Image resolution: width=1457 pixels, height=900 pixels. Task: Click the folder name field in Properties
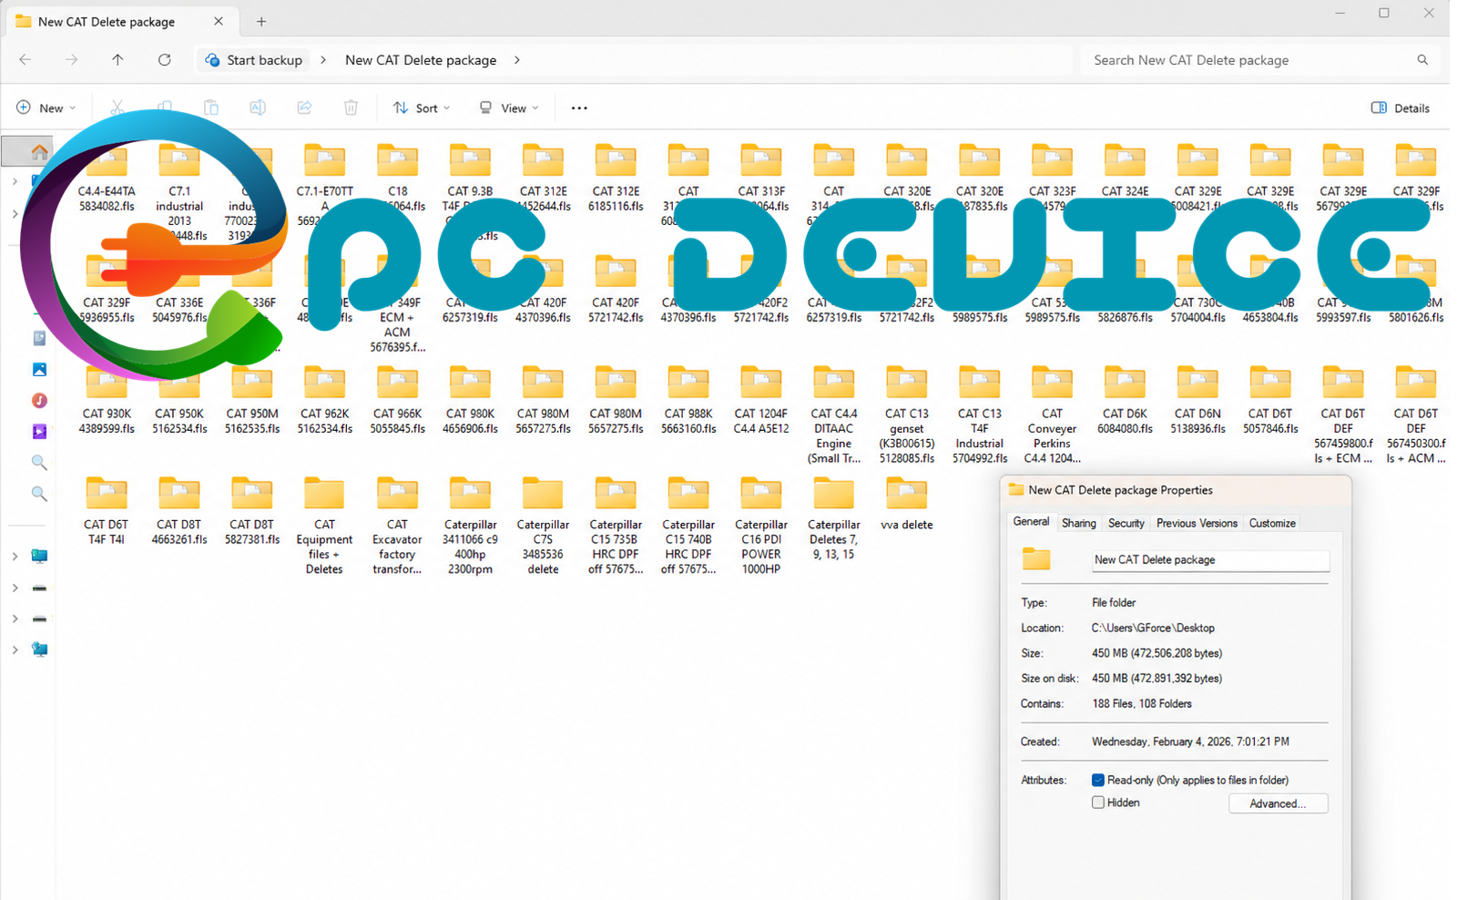point(1210,560)
